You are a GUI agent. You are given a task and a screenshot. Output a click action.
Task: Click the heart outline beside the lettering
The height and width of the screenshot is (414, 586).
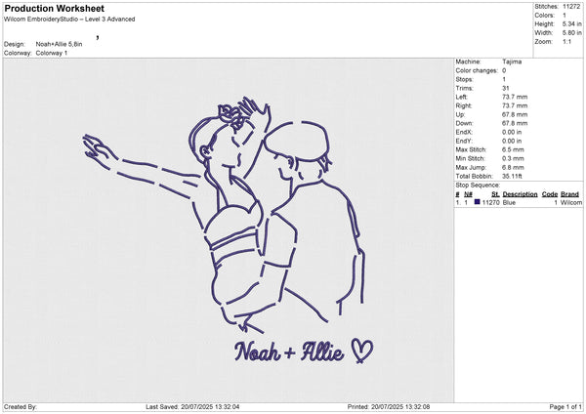(362, 351)
